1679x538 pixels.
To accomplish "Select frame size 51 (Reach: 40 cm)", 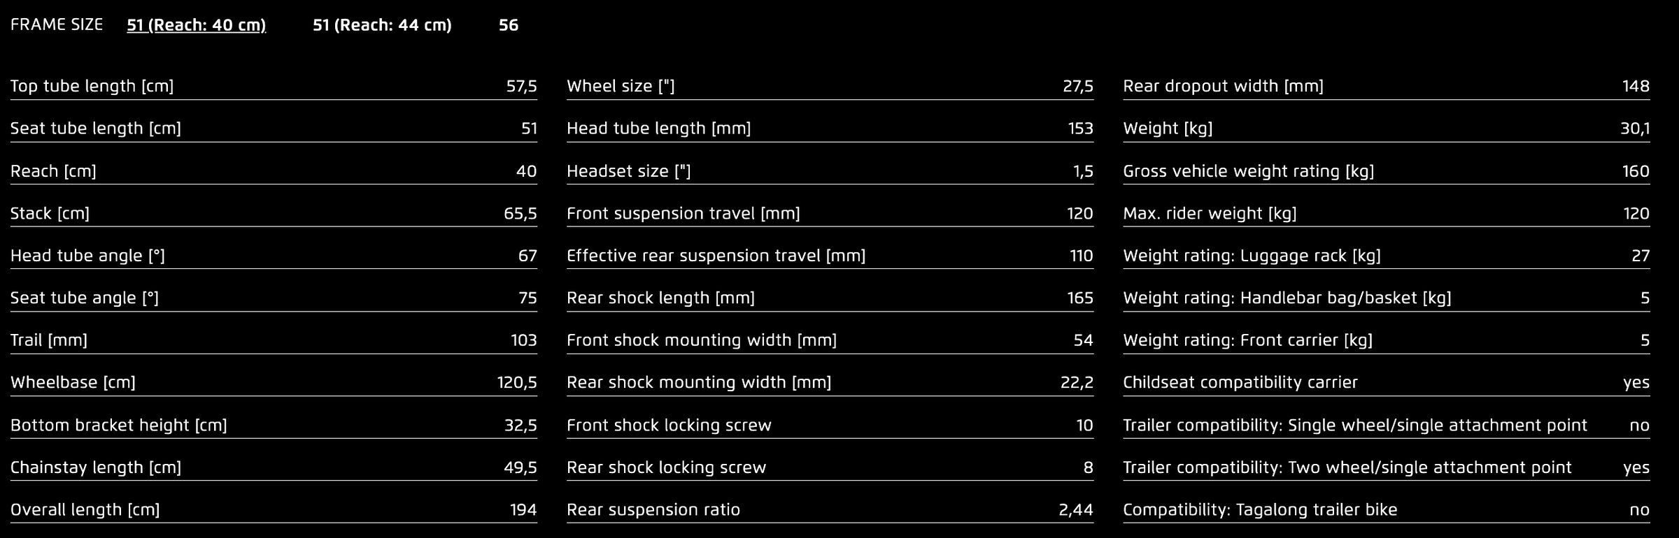I will tap(196, 25).
